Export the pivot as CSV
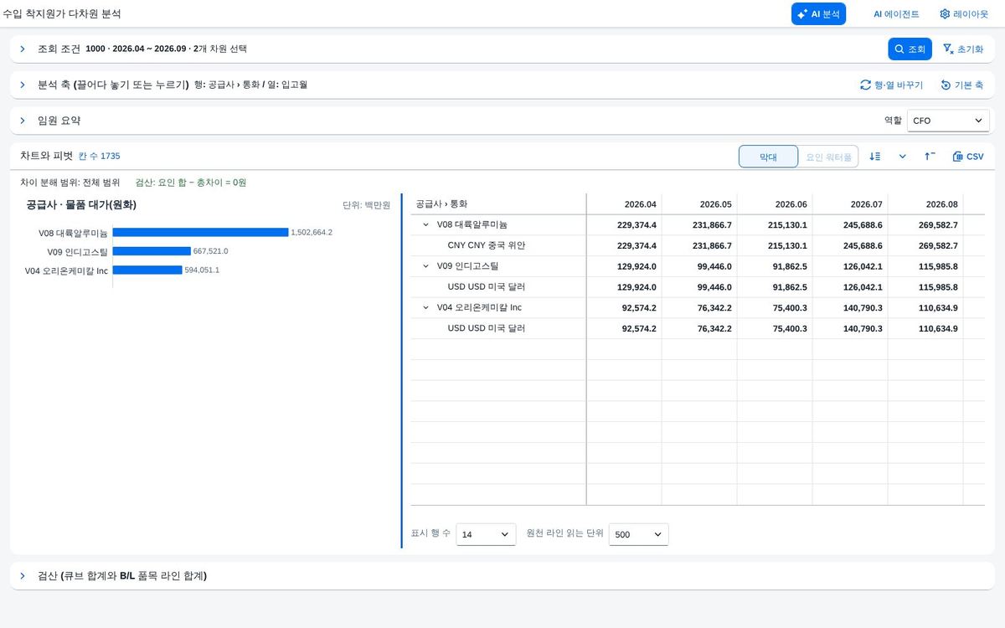1005x628 pixels. point(968,157)
